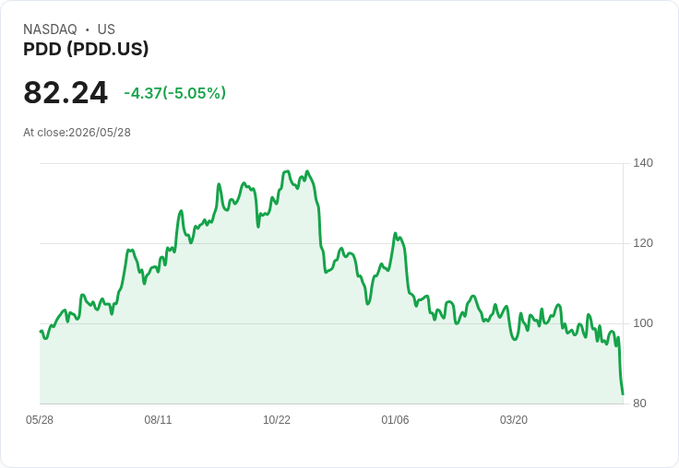Click the 10/22 x-axis date label
This screenshot has width=679, height=468.
click(277, 420)
